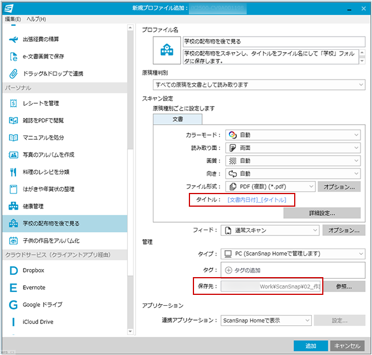Click the オプション button next to ファイル形式
Viewport: 372px width, 355px height.
[339, 187]
